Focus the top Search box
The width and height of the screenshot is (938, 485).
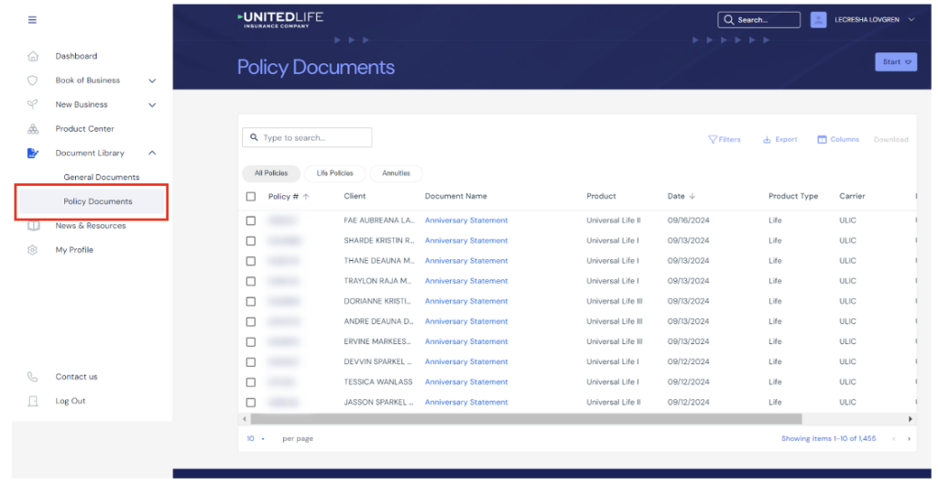tap(759, 20)
